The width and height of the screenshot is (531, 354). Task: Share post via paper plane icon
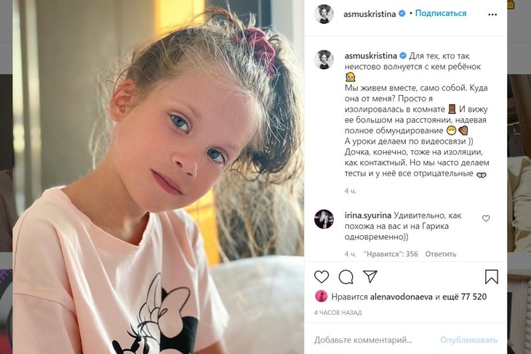370,276
